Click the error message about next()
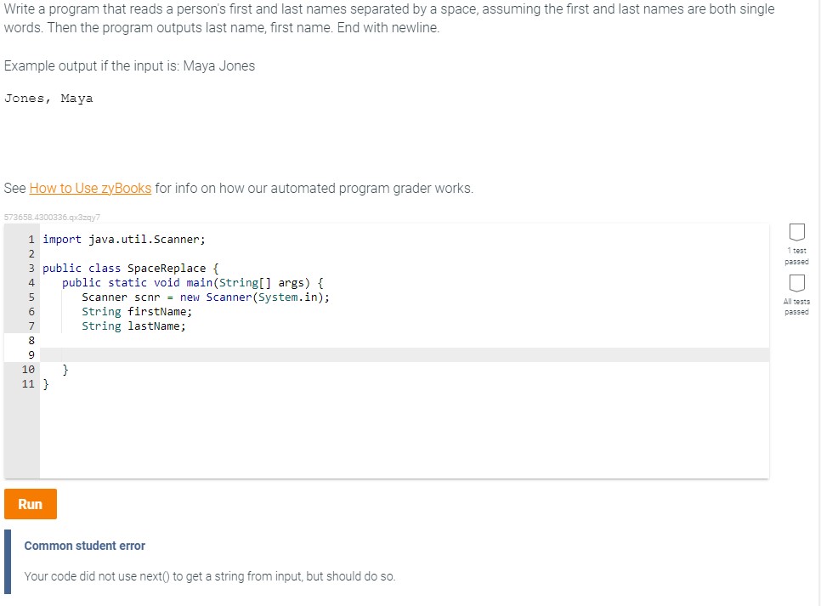 pyautogui.click(x=209, y=575)
